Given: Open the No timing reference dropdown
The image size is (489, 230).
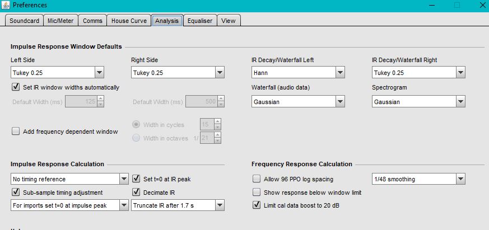Looking at the screenshot, I should pyautogui.click(x=69, y=179).
